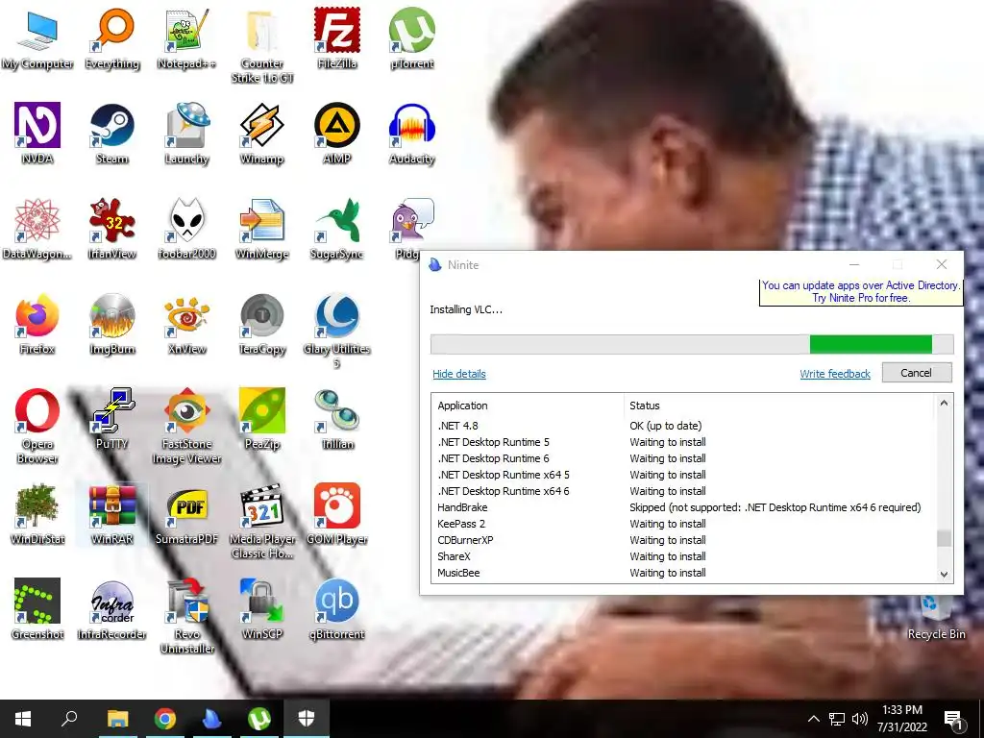984x738 pixels.
Task: Select the PuTTY desktop shortcut
Action: (112, 419)
